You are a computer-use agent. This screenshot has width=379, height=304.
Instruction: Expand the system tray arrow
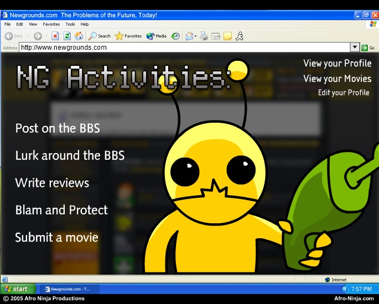[345, 289]
